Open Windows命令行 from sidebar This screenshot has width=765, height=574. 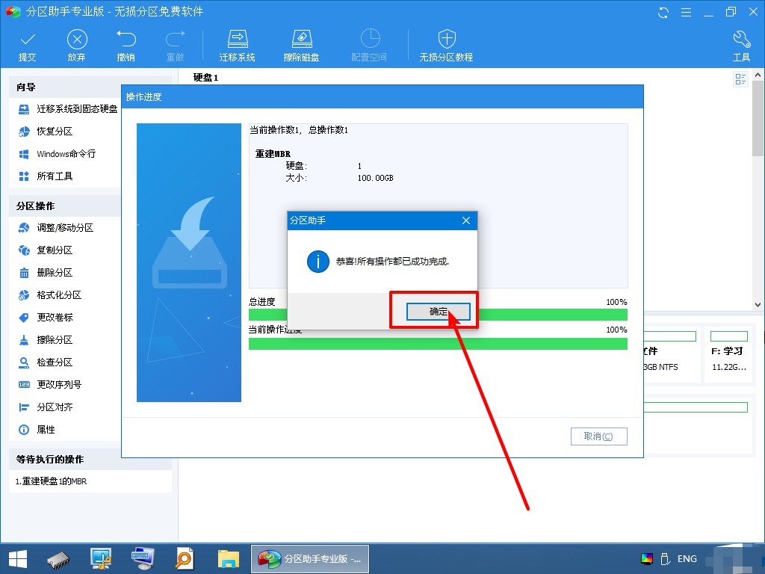tap(57, 154)
